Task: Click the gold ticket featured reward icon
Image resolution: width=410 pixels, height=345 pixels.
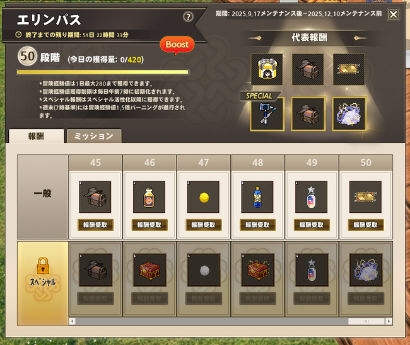Action: [349, 69]
